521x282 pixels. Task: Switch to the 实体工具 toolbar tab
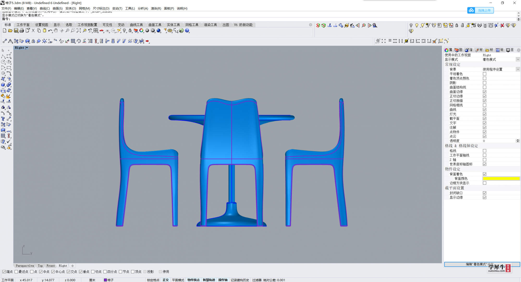point(173,25)
